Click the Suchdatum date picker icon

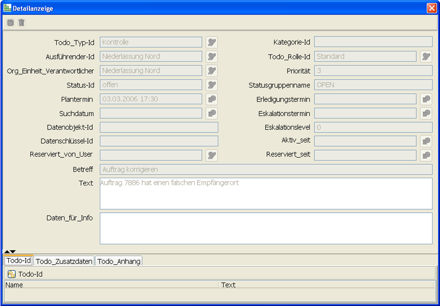(x=212, y=113)
